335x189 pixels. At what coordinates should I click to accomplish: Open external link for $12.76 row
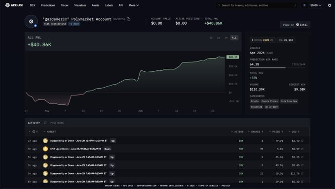point(302,173)
